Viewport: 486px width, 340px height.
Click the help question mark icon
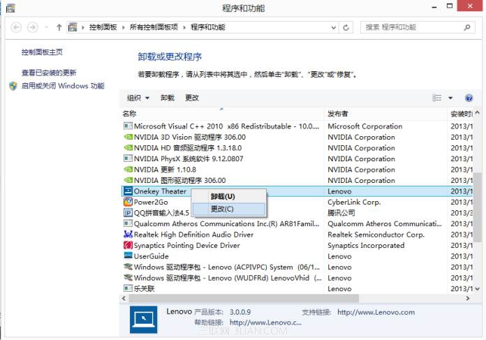click(x=469, y=98)
